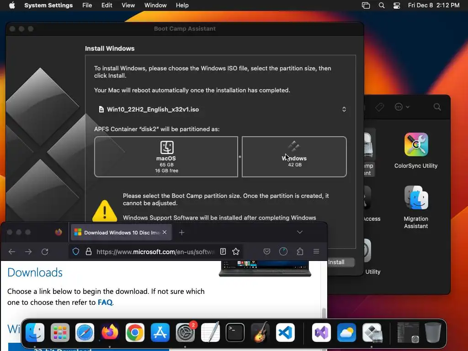
Task: Go back in Firefox
Action: click(12, 252)
